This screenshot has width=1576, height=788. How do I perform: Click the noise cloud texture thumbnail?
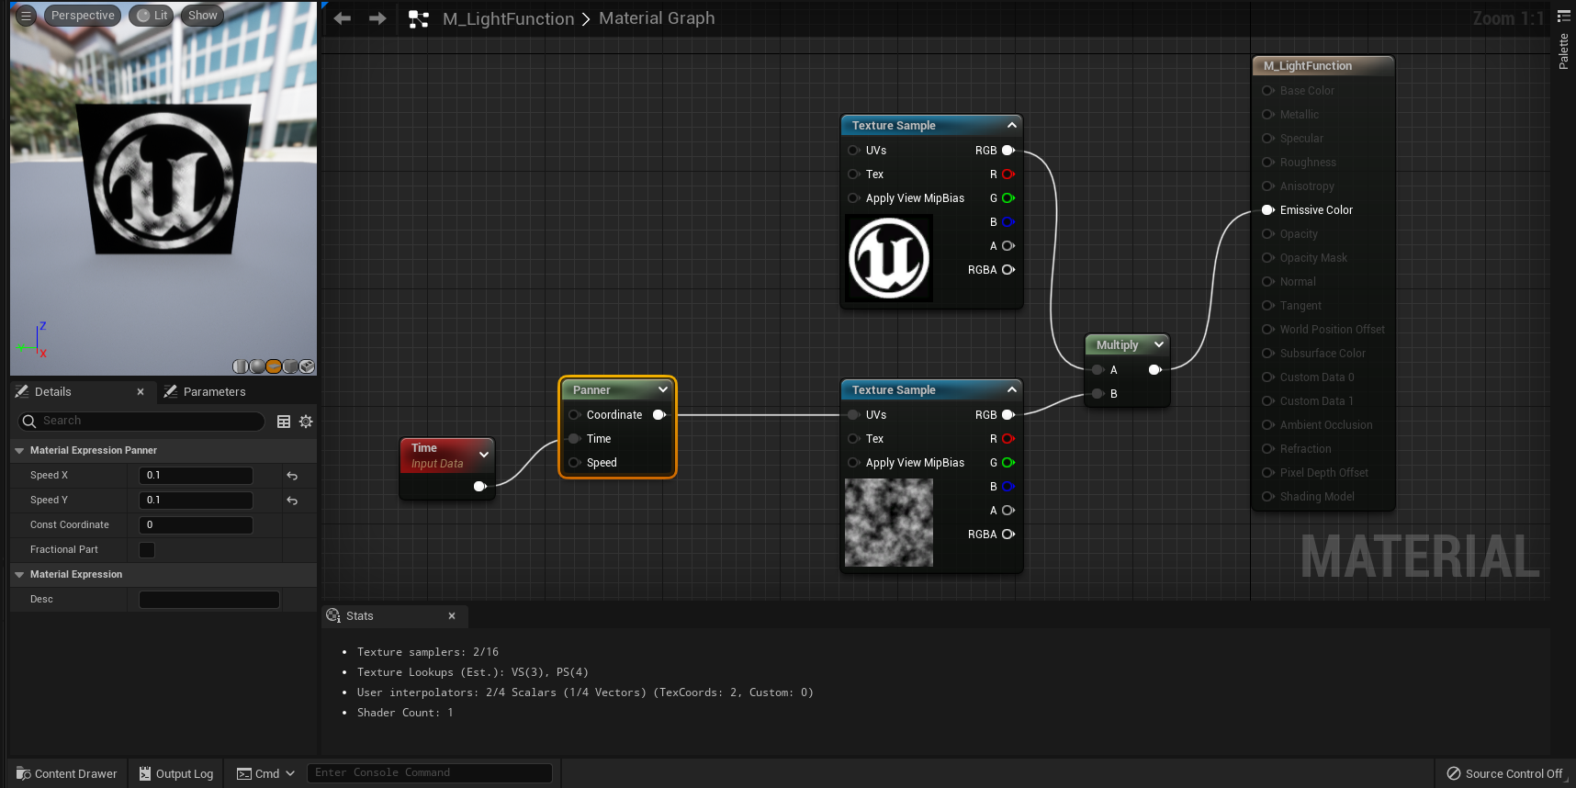(x=889, y=523)
